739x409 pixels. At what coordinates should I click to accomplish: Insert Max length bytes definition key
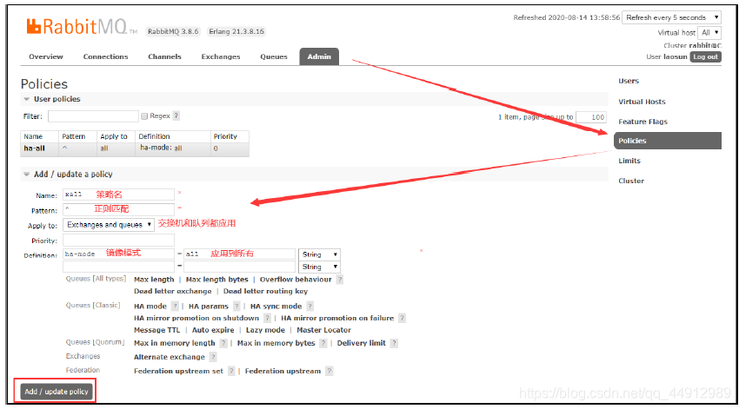[x=216, y=279]
